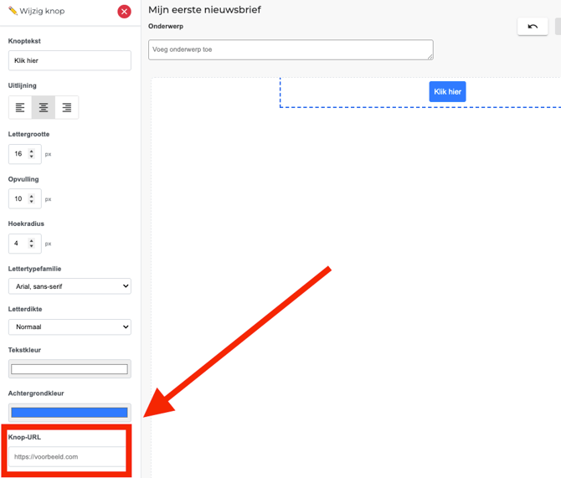
Task: Click the Knoptekst field
Action: click(69, 60)
